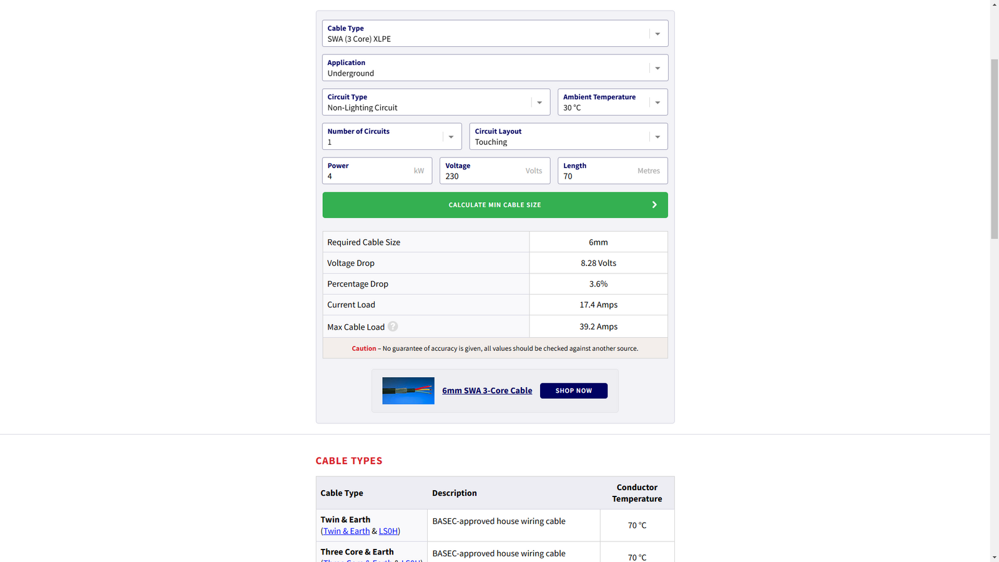
Task: Focus the Voltage input field
Action: point(484,176)
